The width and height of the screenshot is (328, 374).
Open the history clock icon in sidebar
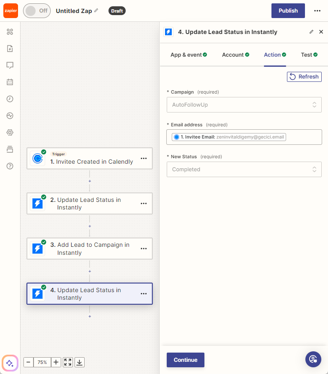pos(10,99)
